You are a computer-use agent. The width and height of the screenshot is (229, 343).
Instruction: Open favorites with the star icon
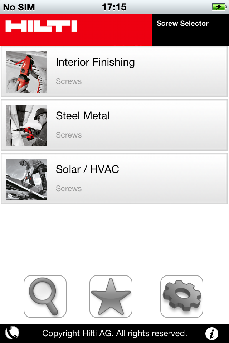[x=111, y=297]
